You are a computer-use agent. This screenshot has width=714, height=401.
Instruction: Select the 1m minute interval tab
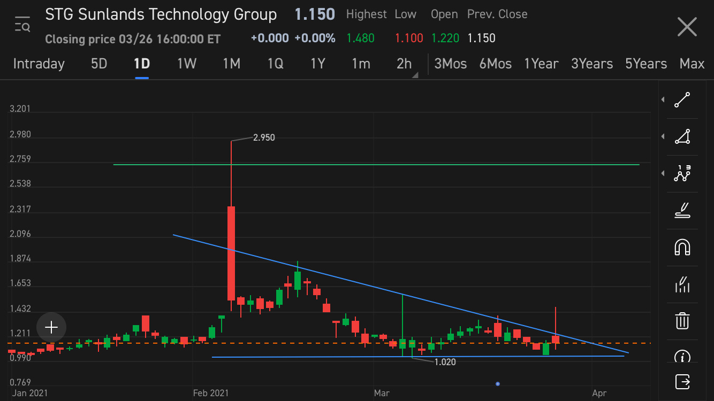coord(361,64)
